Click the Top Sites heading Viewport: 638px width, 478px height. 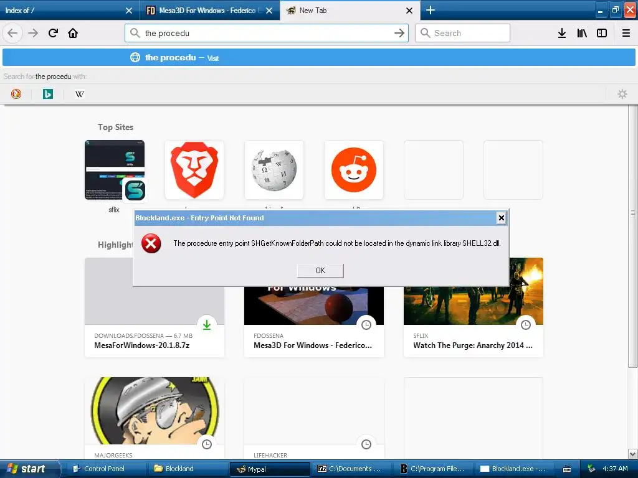point(115,127)
